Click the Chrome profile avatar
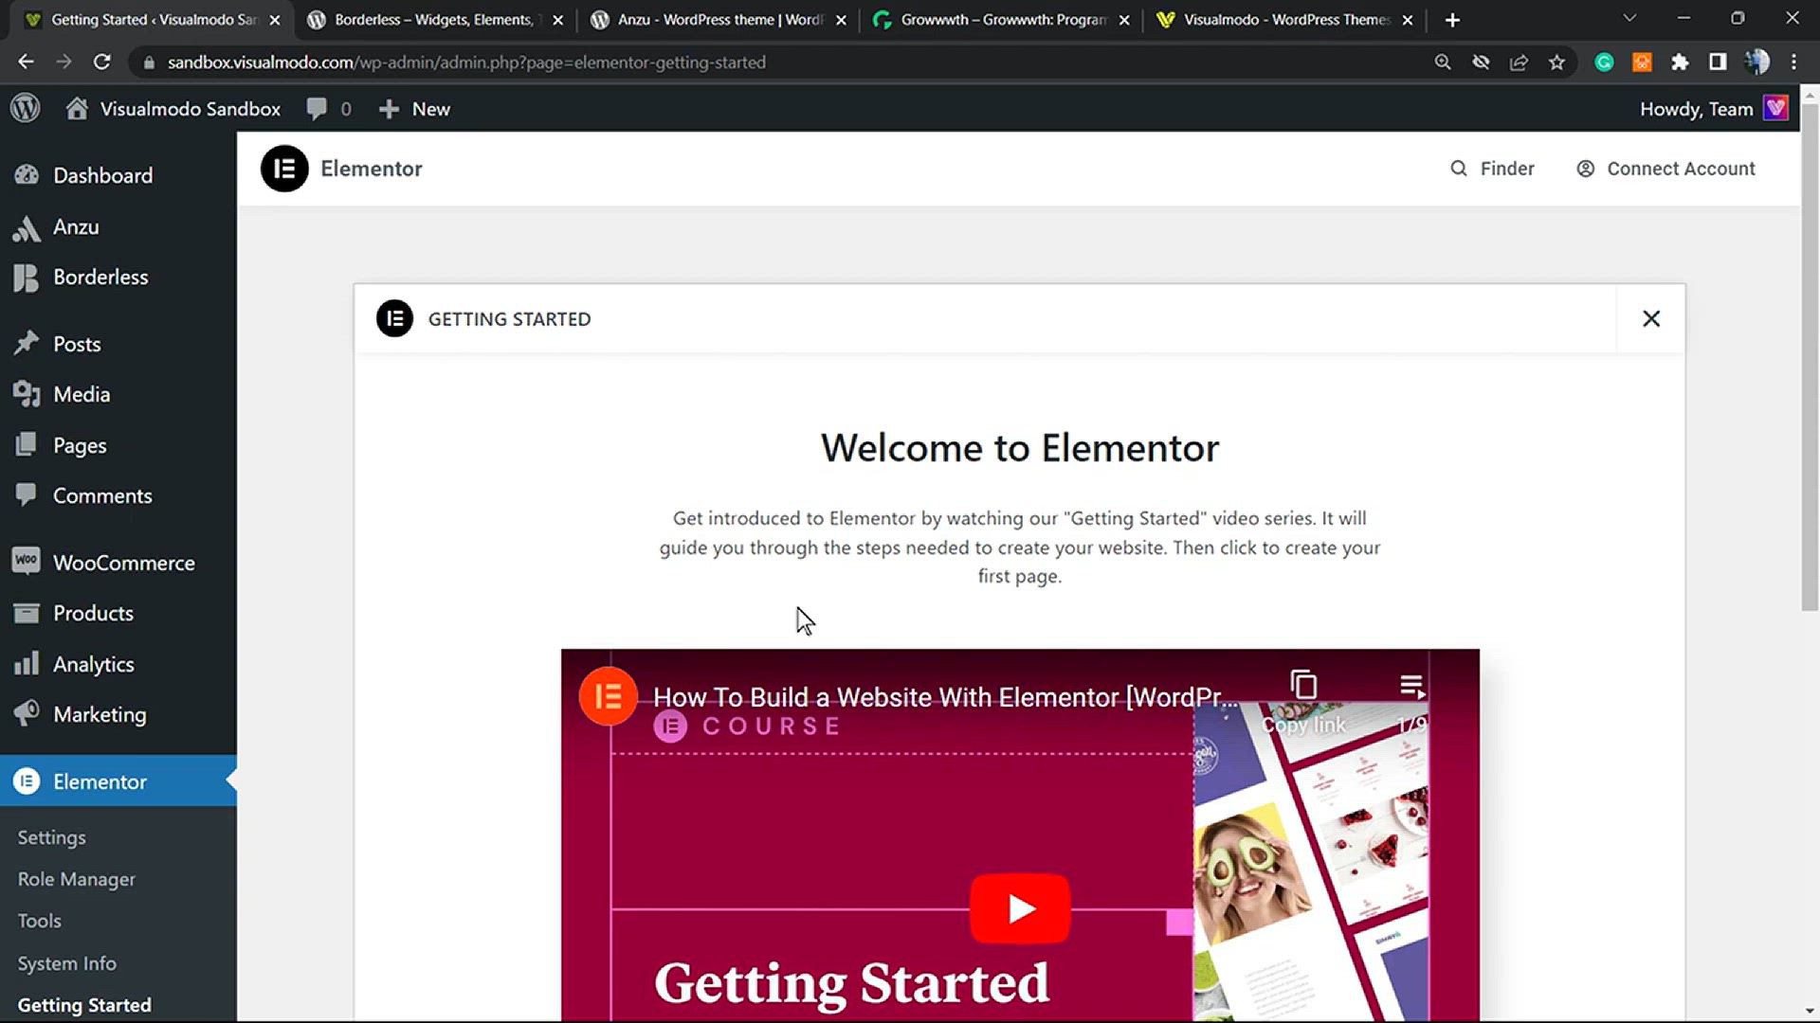The height and width of the screenshot is (1023, 1820). pyautogui.click(x=1756, y=63)
